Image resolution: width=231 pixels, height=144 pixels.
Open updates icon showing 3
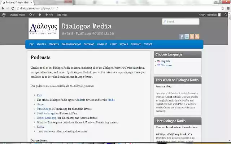(31, 15)
